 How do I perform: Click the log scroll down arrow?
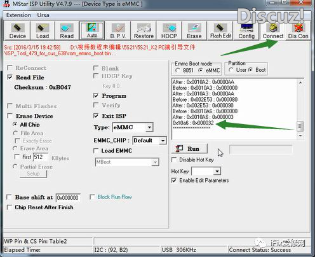[x=300, y=135]
